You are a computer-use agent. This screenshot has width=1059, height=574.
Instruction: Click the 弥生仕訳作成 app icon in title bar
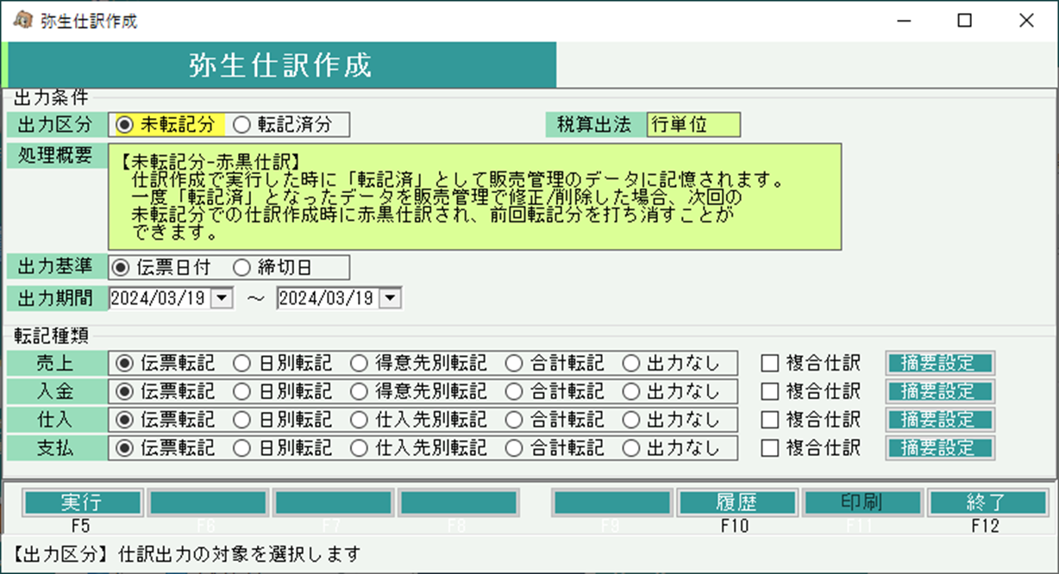(x=23, y=21)
